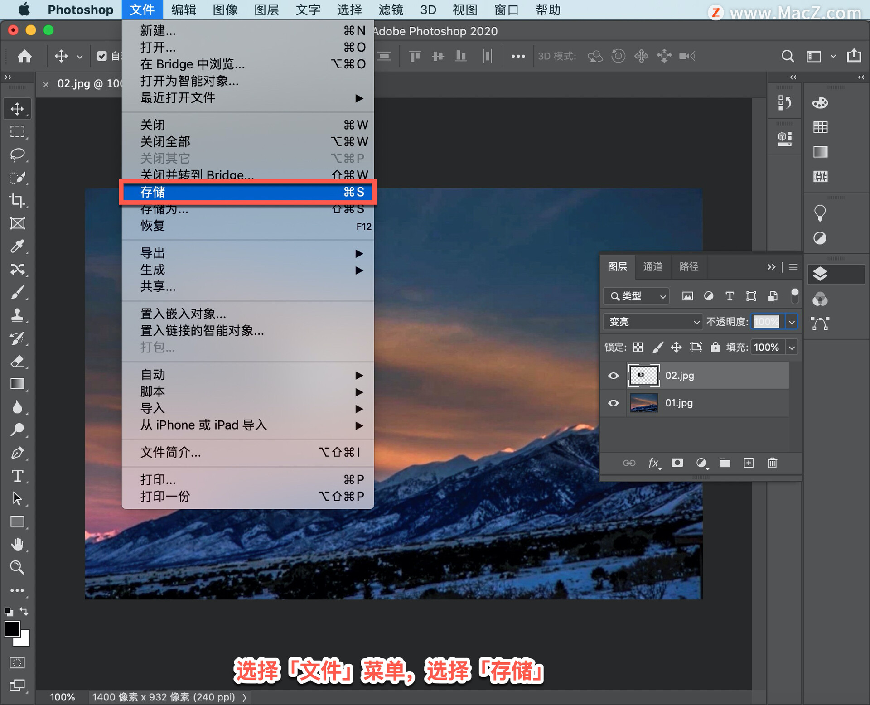Open the 编辑 menu
Screen dimensions: 870x705
[184, 10]
